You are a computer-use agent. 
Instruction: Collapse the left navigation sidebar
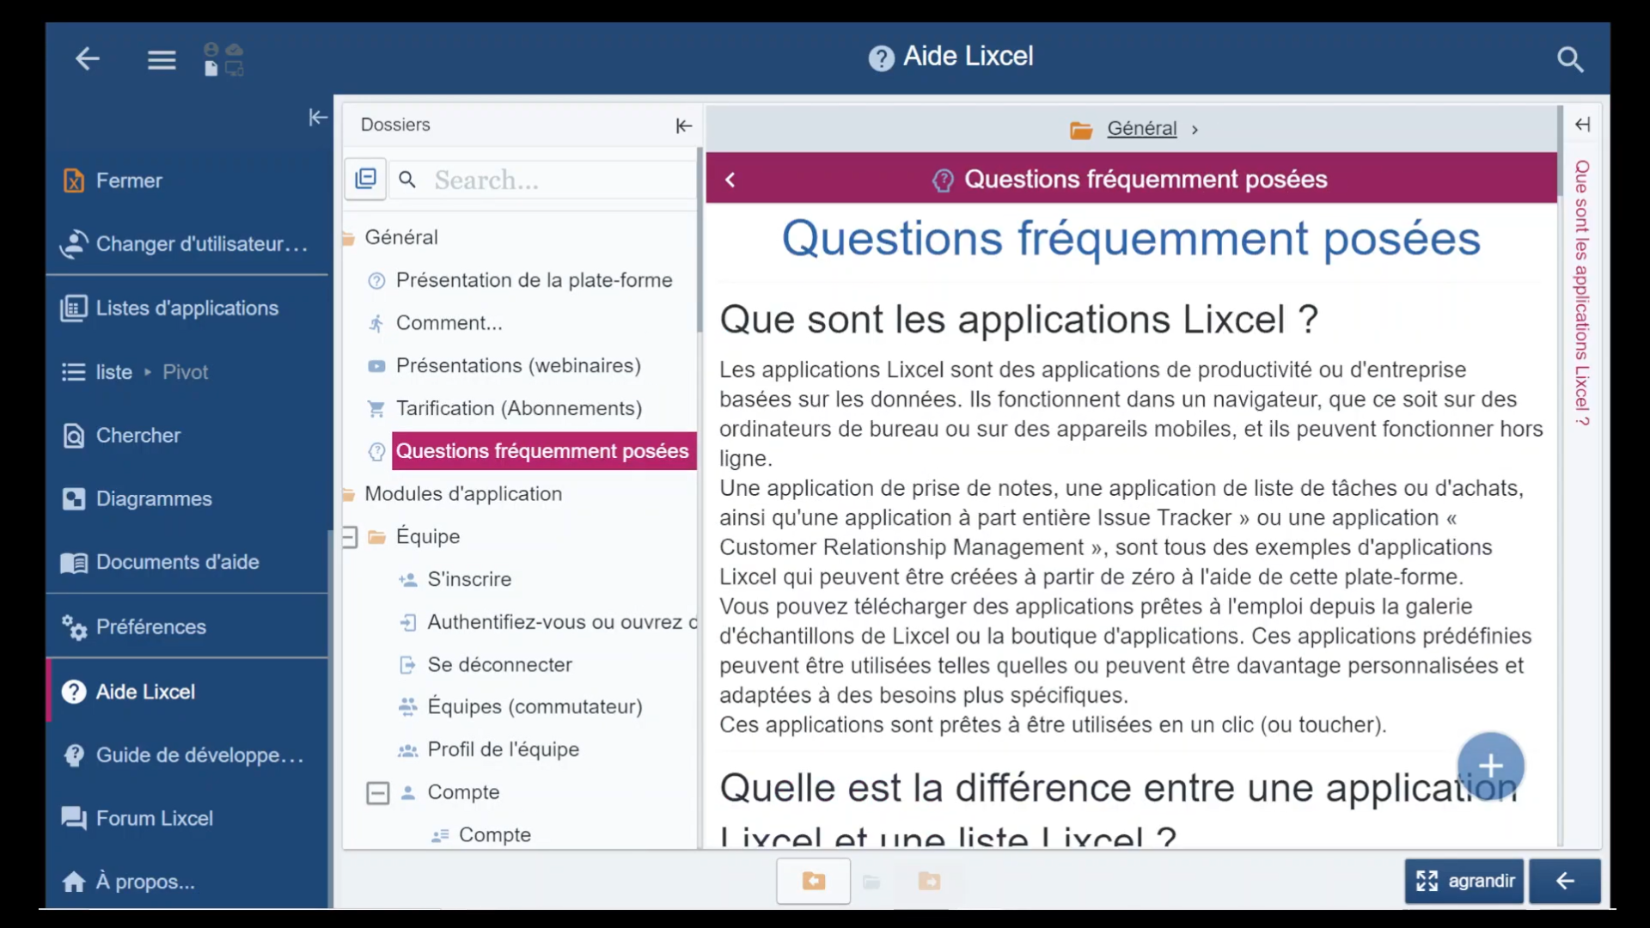click(x=318, y=117)
